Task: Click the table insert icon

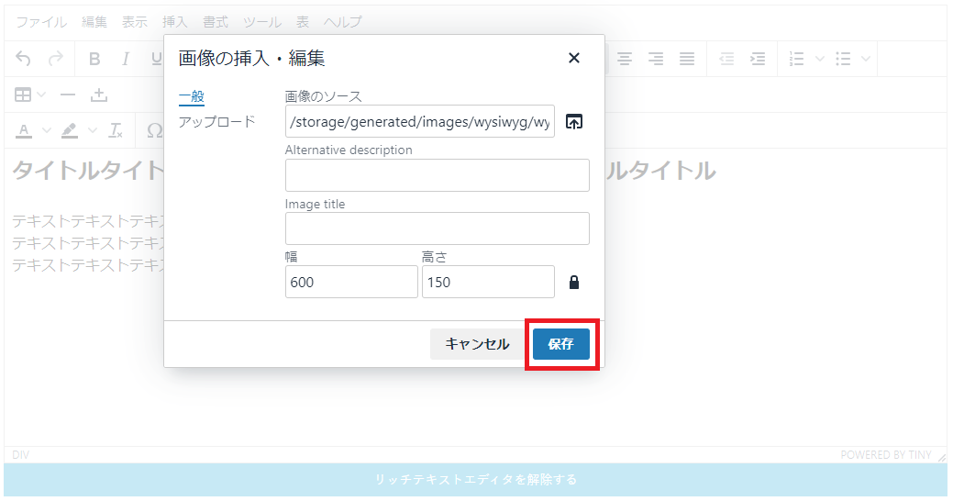Action: (x=23, y=95)
